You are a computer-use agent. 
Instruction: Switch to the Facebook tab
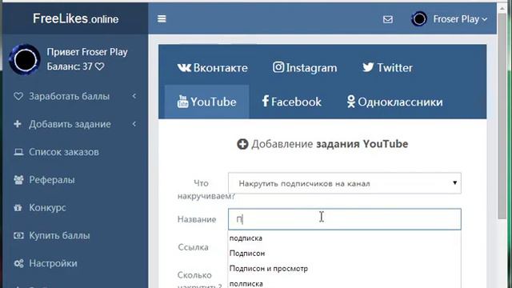click(x=291, y=102)
